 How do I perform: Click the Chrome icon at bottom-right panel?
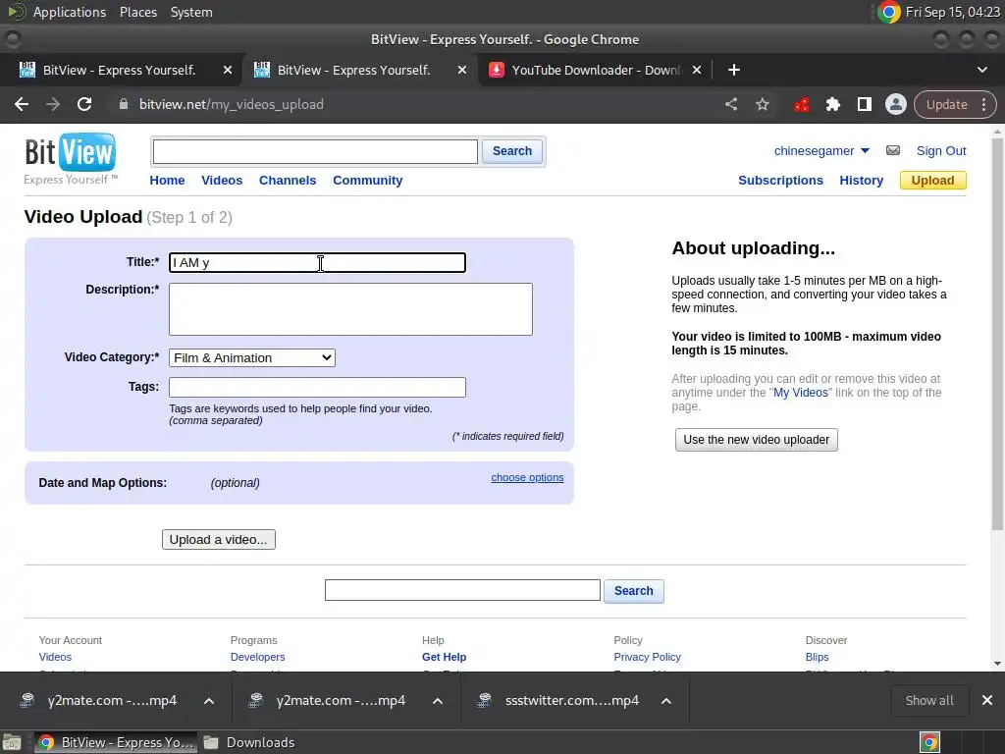[x=929, y=742]
